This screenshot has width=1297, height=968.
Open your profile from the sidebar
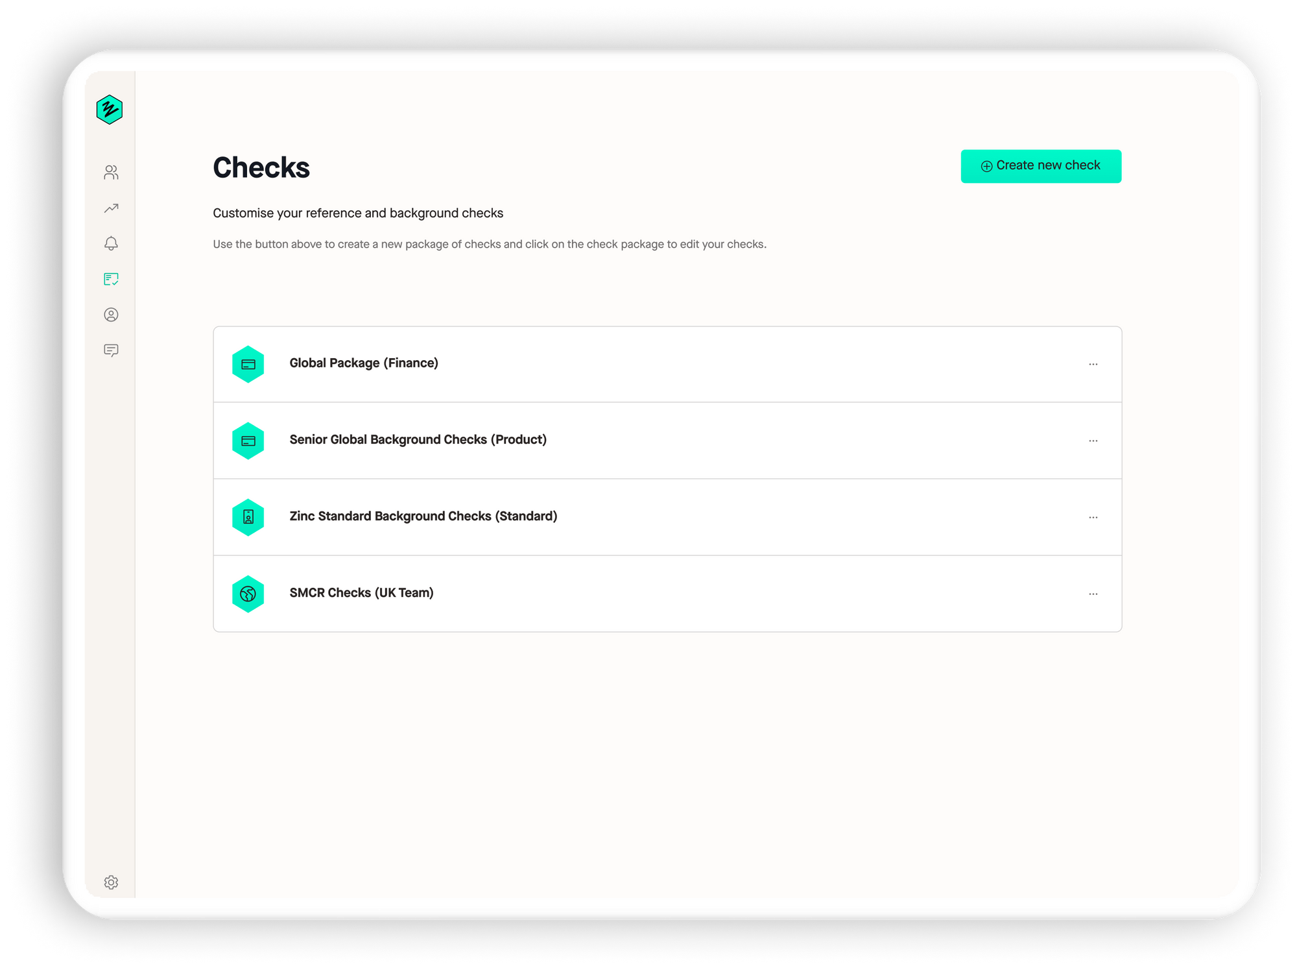111,315
